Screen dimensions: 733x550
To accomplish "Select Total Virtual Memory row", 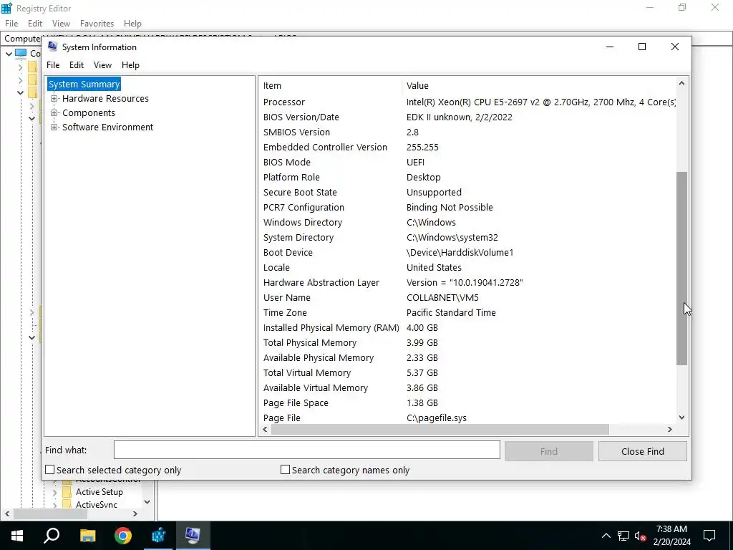I will pos(467,372).
